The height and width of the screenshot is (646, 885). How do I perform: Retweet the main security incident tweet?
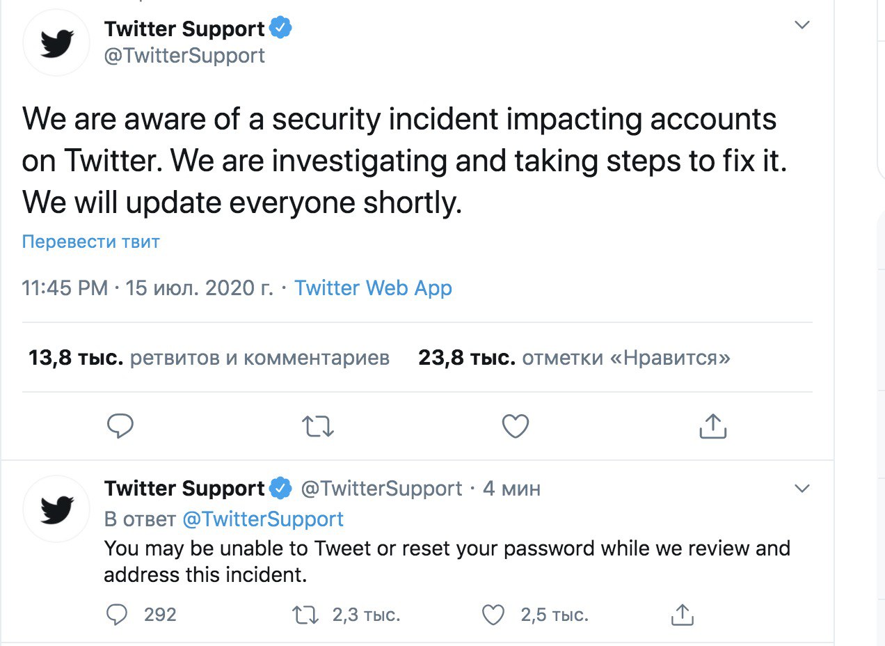point(319,426)
